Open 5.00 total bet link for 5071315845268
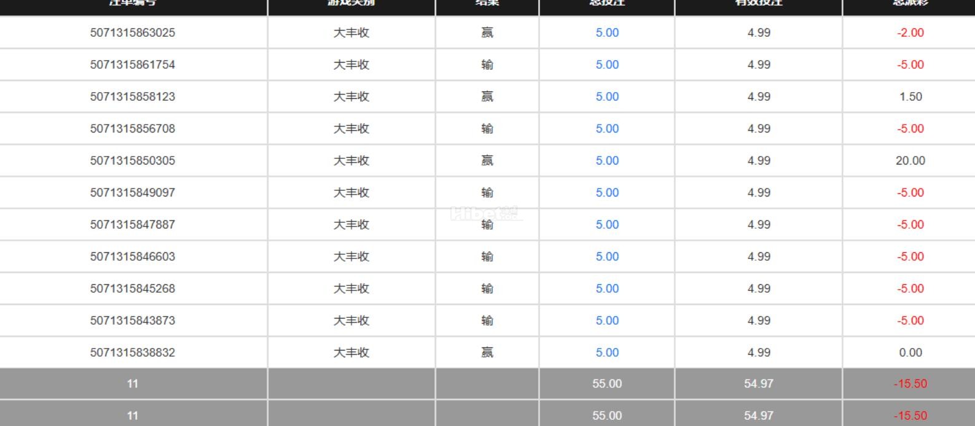This screenshot has width=975, height=426. [607, 288]
